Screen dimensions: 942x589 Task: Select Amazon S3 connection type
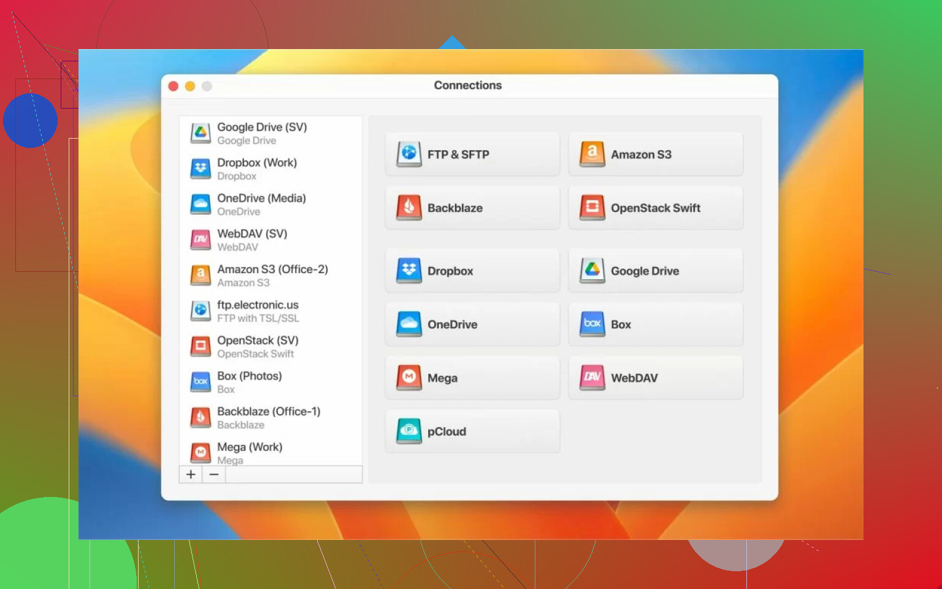point(655,155)
